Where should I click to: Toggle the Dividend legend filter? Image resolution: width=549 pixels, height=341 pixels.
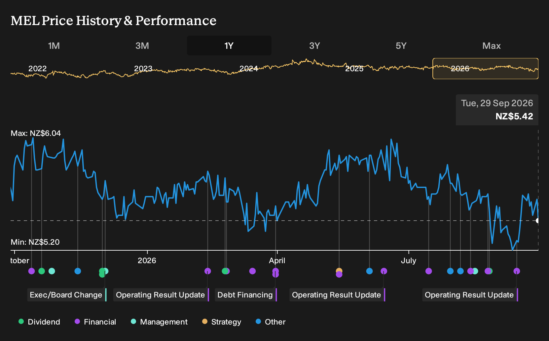(39, 322)
